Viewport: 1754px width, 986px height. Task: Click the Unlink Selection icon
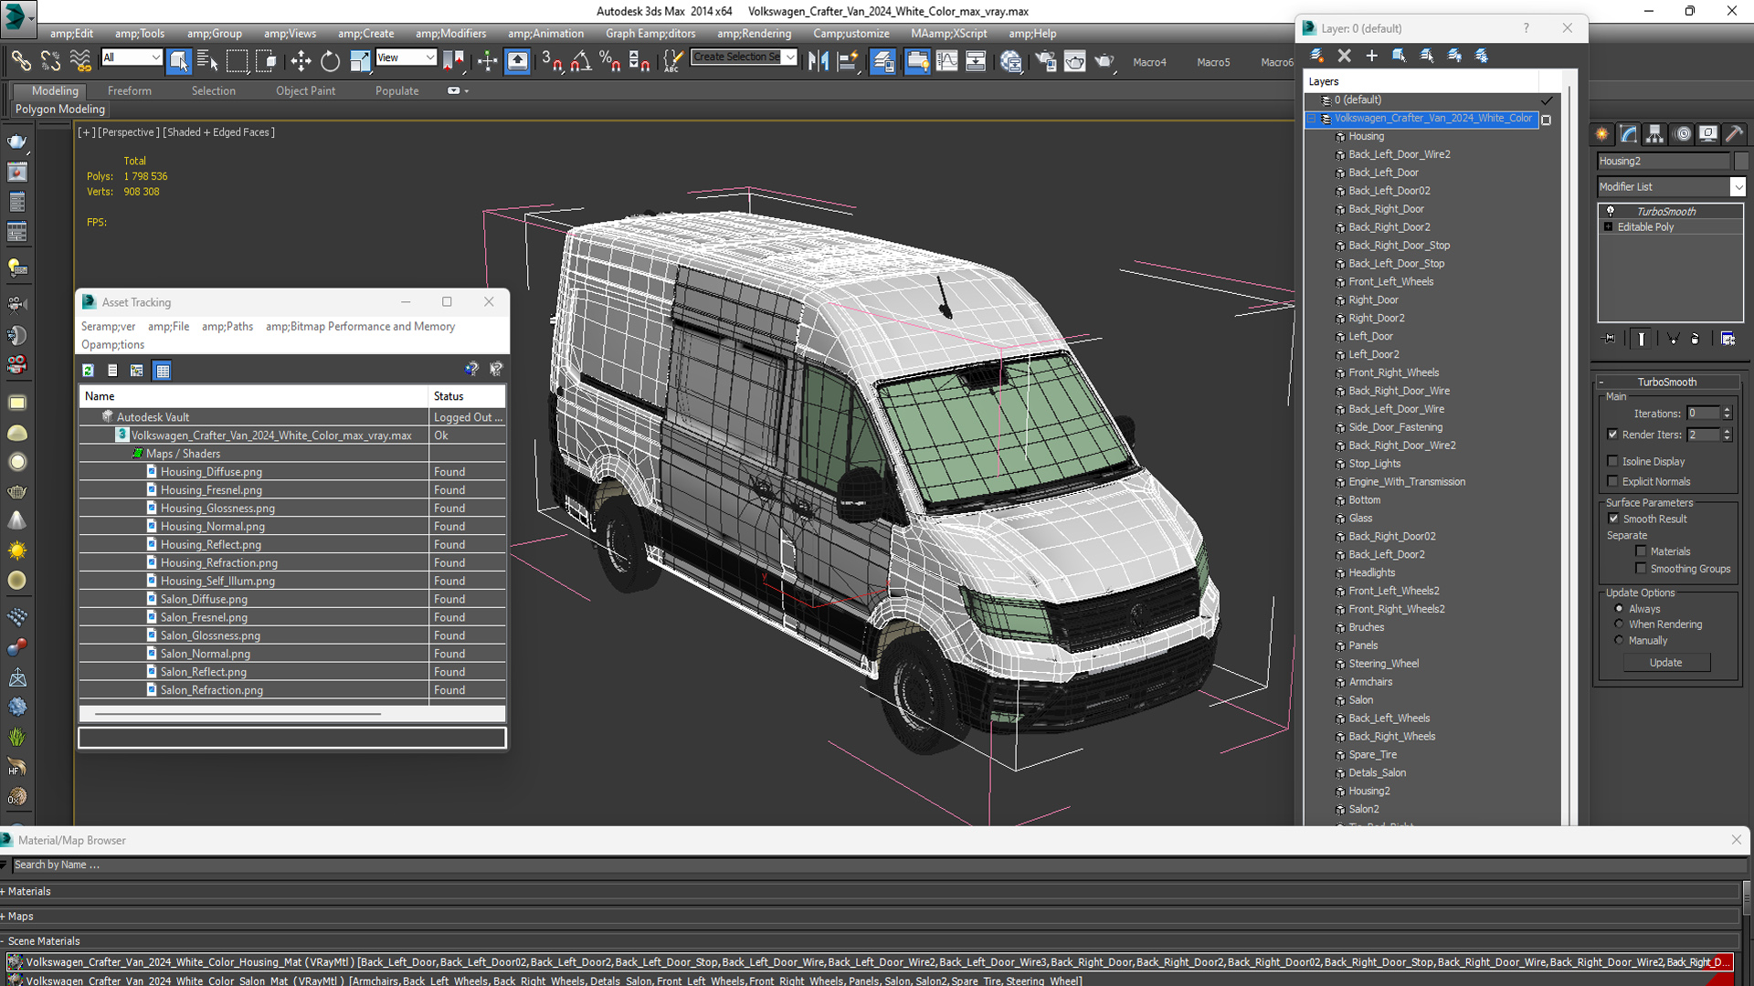(x=50, y=61)
